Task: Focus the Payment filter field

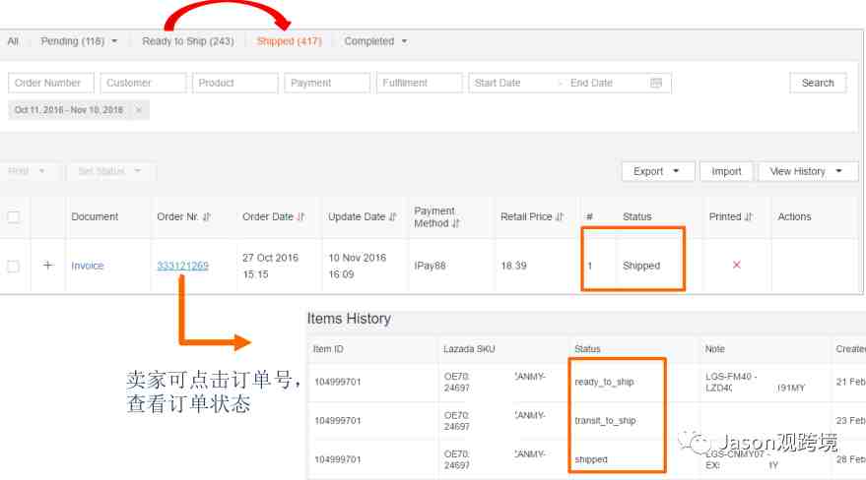Action: pos(327,83)
